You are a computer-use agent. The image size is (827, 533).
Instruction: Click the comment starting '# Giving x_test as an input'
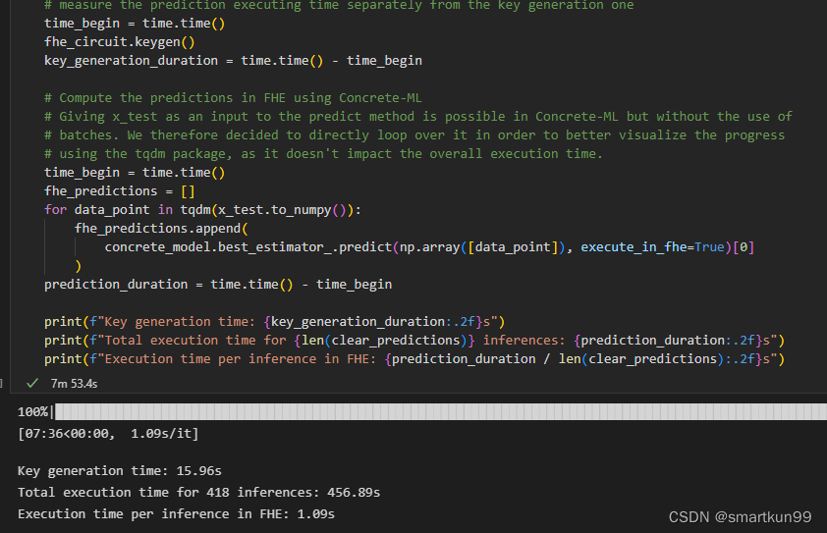tap(418, 117)
